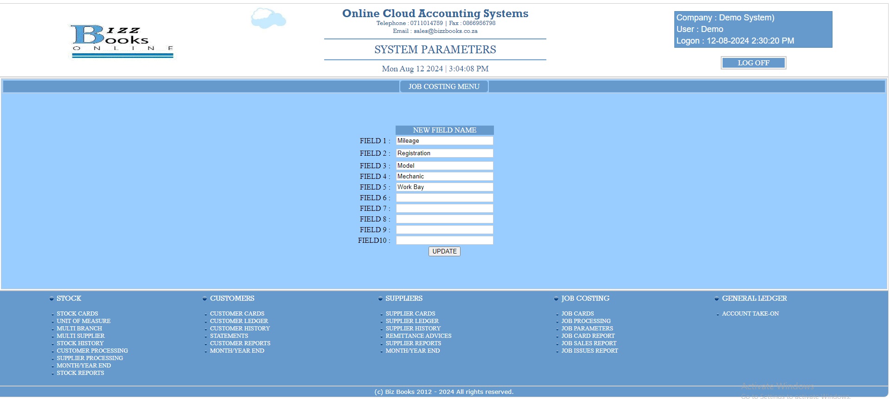The width and height of the screenshot is (890, 399).
Task: Select the empty FIELD 6 input box
Action: click(x=444, y=198)
